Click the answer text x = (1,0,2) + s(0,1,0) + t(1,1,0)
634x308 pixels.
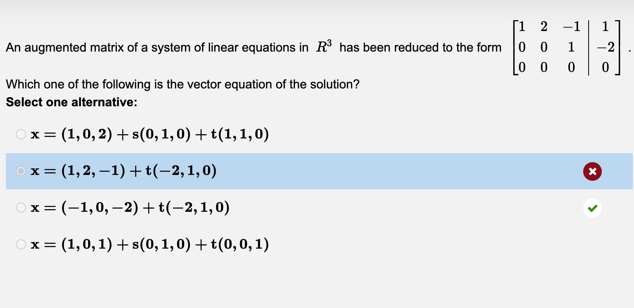pos(149,134)
